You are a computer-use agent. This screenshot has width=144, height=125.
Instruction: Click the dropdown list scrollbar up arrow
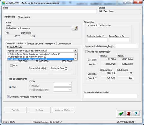pos(76,54)
